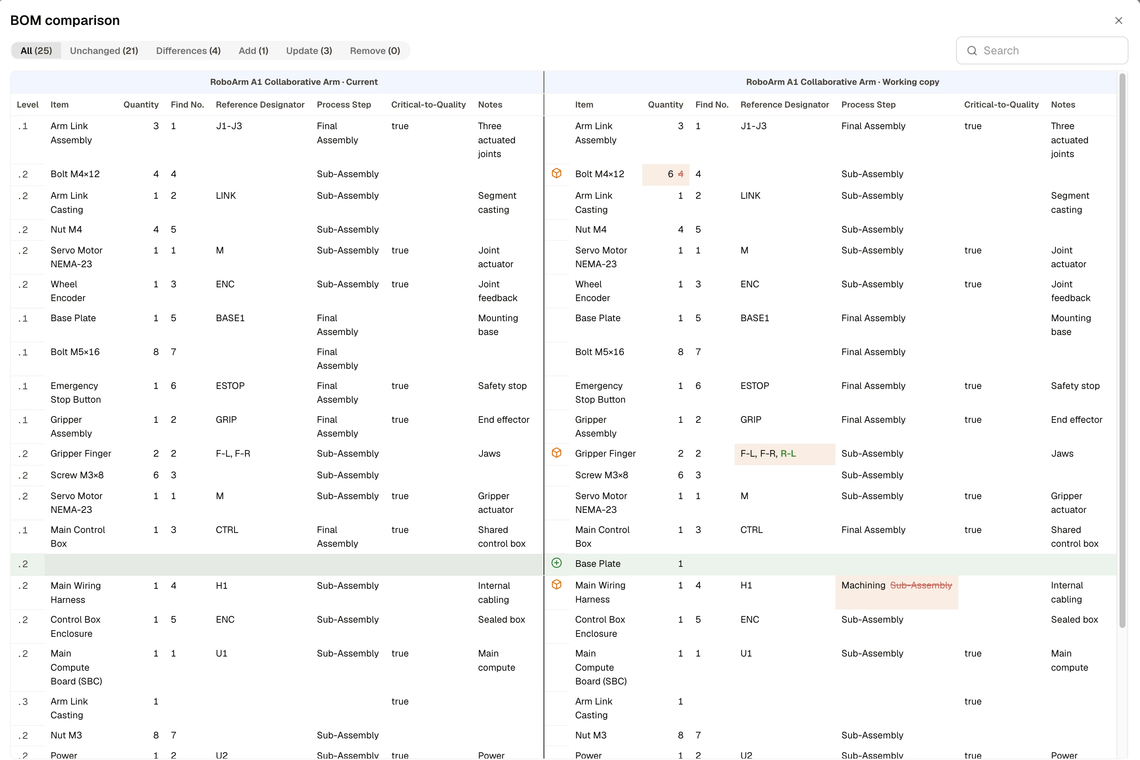
Task: Click the Critical-to-Quality header in Working copy
Action: [1001, 105]
